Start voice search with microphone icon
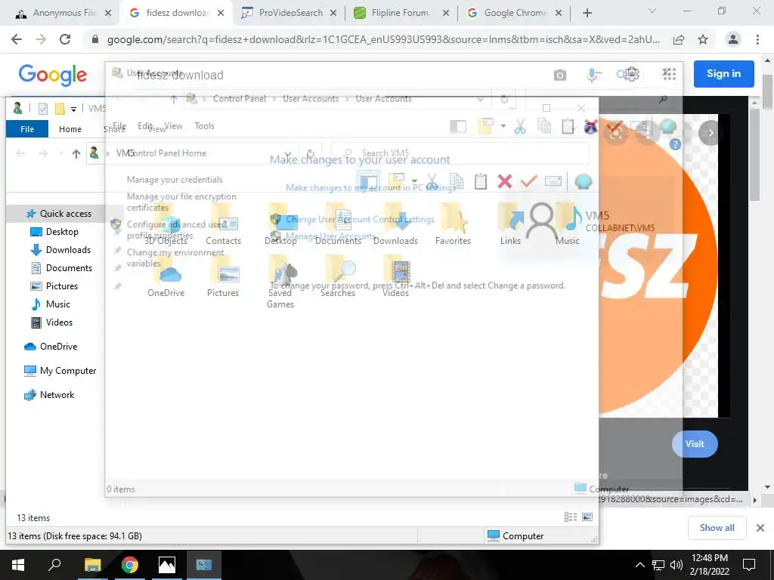 pyautogui.click(x=593, y=75)
